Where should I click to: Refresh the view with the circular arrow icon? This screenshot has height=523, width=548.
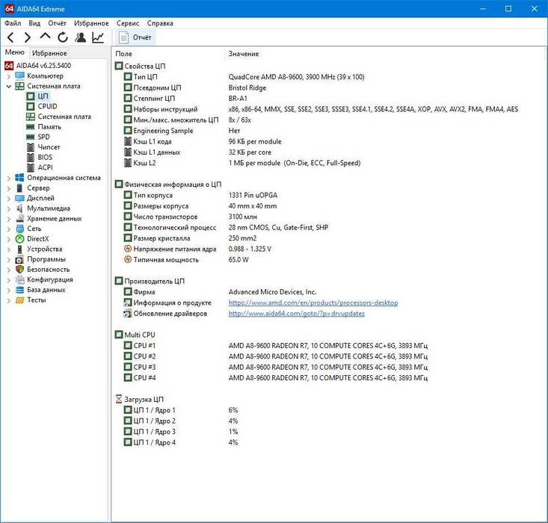(63, 37)
